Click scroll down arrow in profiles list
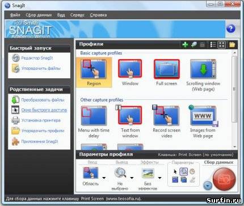 click(x=234, y=146)
